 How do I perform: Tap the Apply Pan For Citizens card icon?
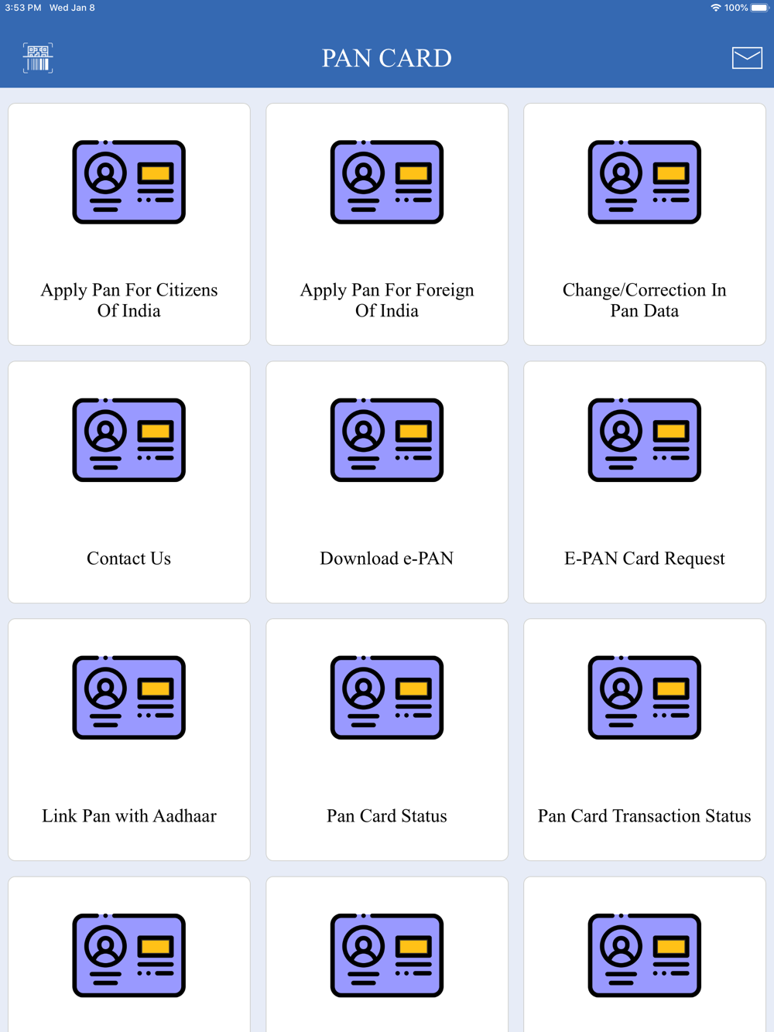coord(129,182)
